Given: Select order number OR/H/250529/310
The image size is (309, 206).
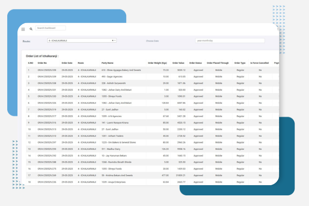Looking at the screenshot, I should [47, 136].
